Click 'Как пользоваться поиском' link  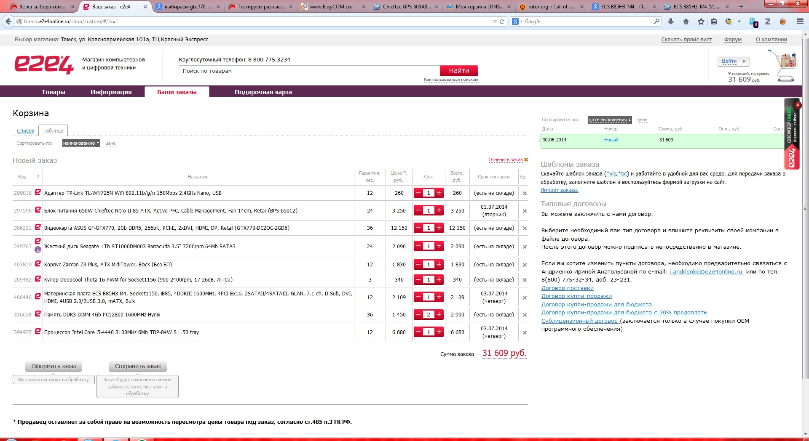[451, 80]
